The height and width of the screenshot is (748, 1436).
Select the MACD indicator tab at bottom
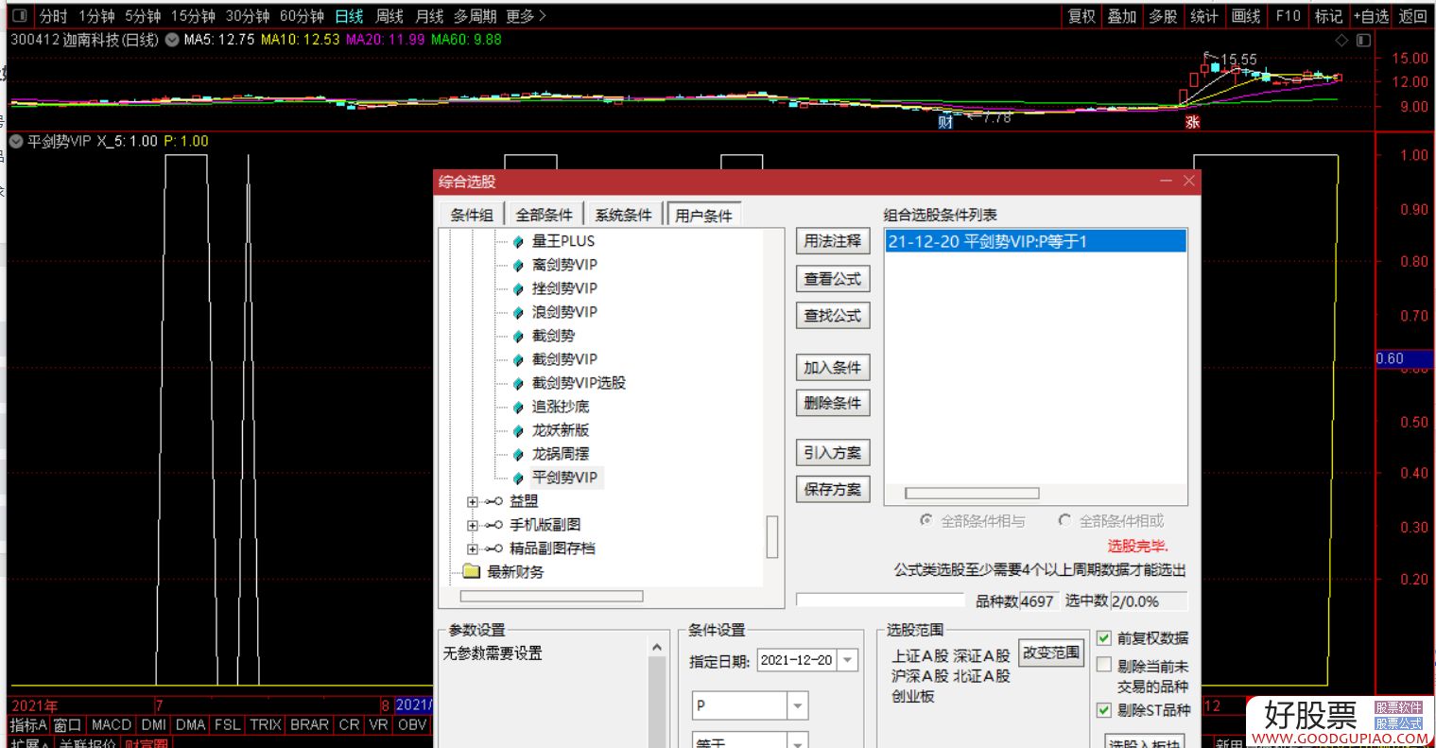click(x=112, y=725)
